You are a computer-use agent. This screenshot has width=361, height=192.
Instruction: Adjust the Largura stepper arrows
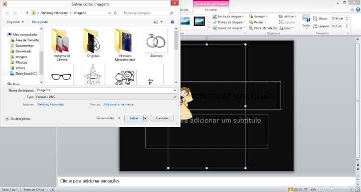(x=347, y=26)
